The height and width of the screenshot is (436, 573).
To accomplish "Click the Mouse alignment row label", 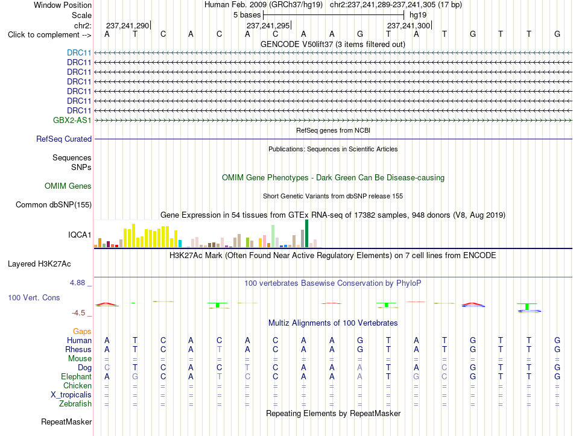I will click(x=80, y=359).
